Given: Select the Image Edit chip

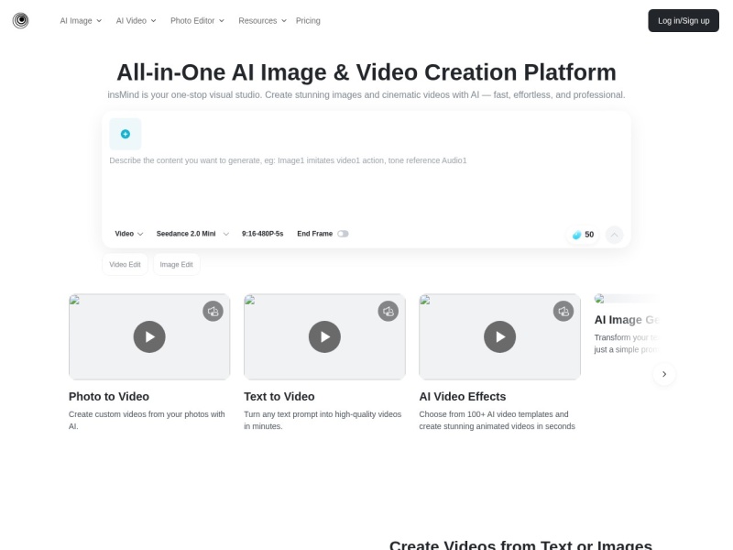Looking at the screenshot, I should point(176,265).
